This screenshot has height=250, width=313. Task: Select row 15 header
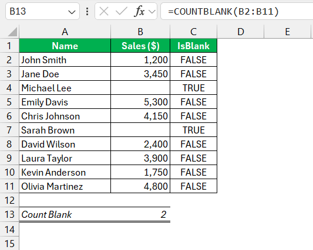[x=9, y=244]
